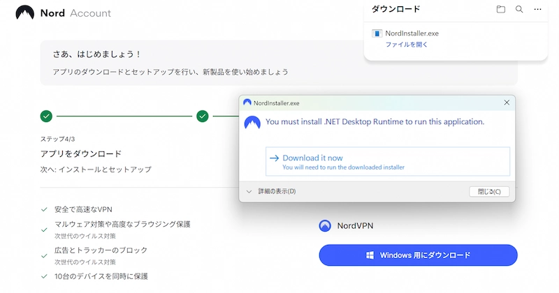Click ファイルを開く link under NordInstaller.exe
This screenshot has height=293, width=559.
[407, 45]
